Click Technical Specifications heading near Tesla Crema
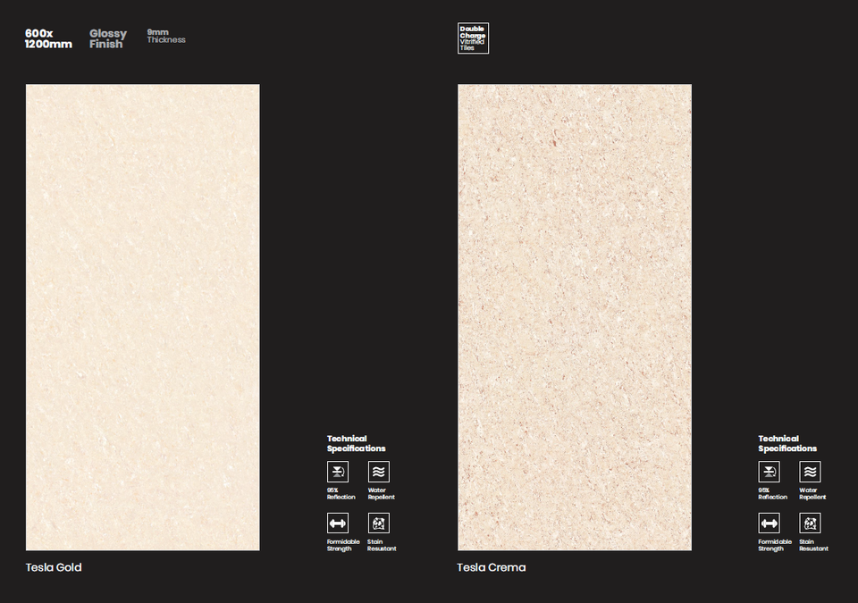The width and height of the screenshot is (858, 603). [787, 443]
